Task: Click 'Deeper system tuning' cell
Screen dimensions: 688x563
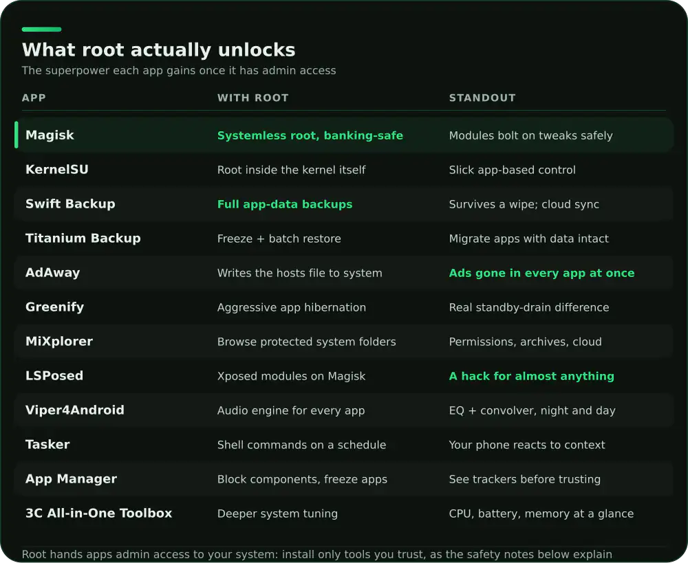Action: pos(277,514)
